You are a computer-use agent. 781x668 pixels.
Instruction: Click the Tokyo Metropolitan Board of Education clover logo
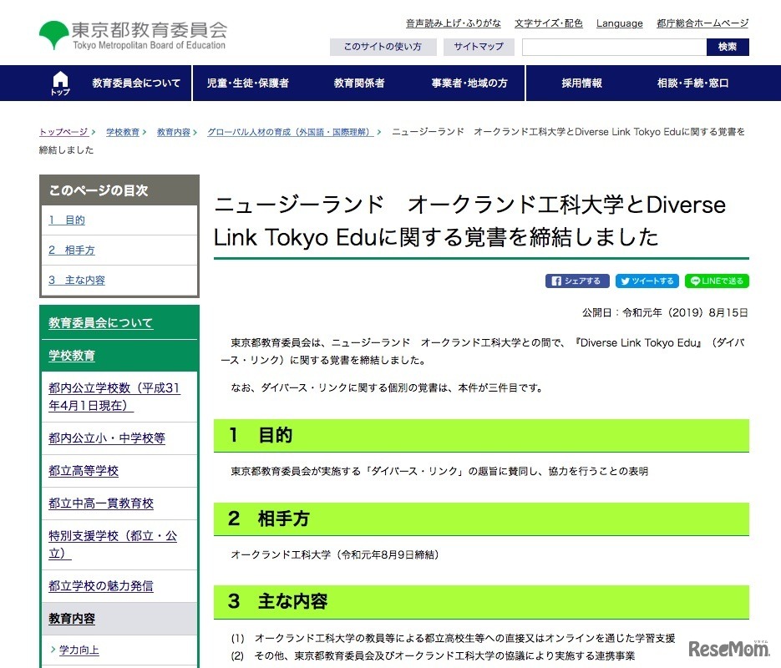(x=53, y=33)
